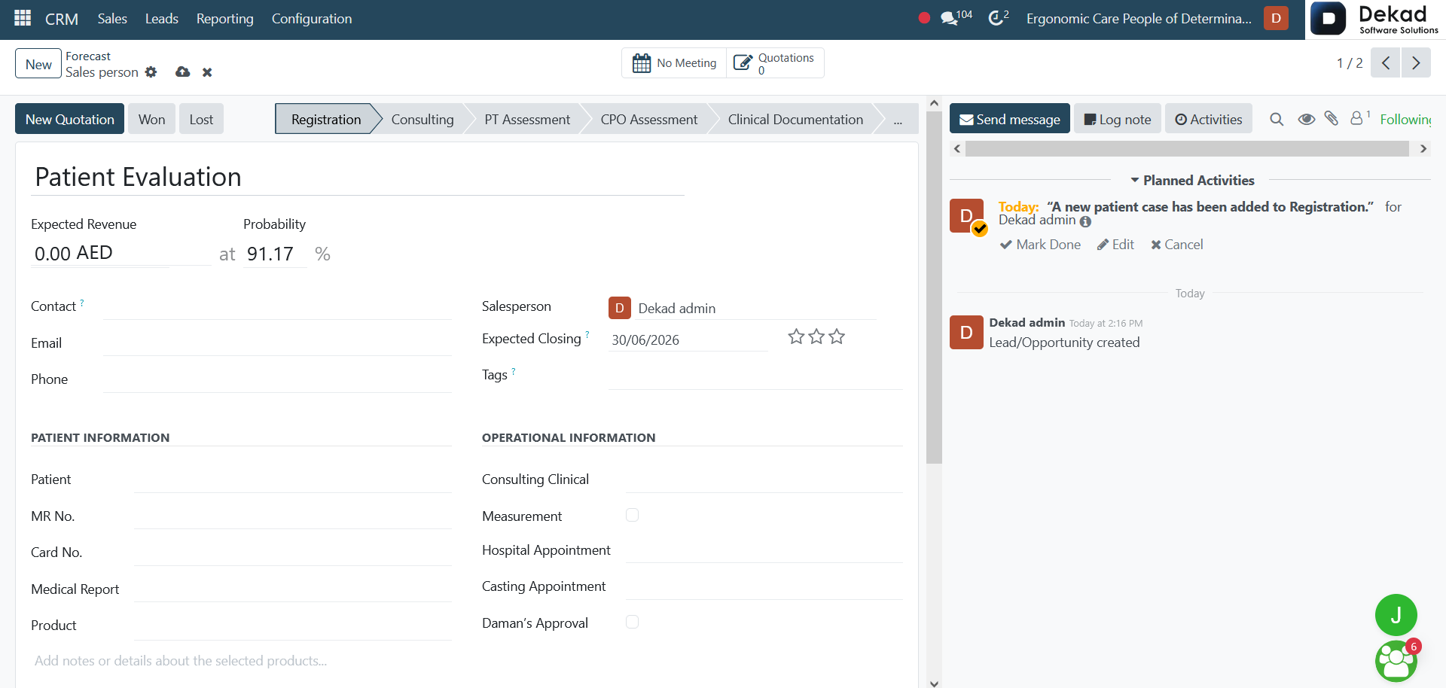Click the salesperson D avatar
The height and width of the screenshot is (688, 1446).
(619, 308)
